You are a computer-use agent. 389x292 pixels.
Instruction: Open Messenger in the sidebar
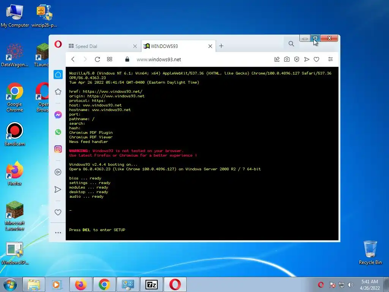pyautogui.click(x=58, y=115)
